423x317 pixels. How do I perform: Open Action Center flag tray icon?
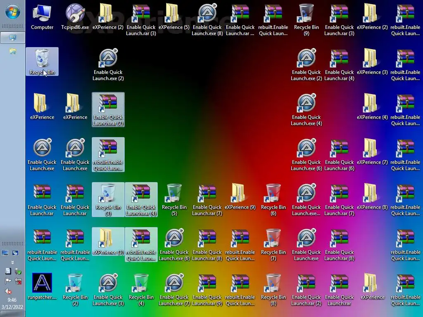coord(8,281)
